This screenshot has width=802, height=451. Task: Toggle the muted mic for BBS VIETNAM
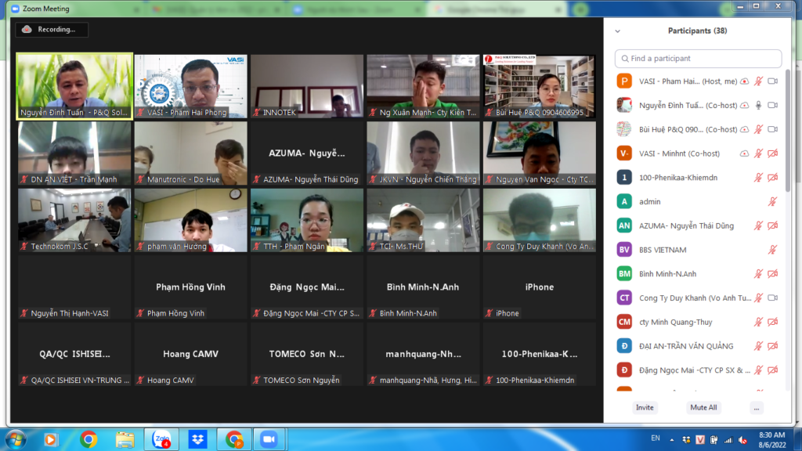click(x=773, y=250)
